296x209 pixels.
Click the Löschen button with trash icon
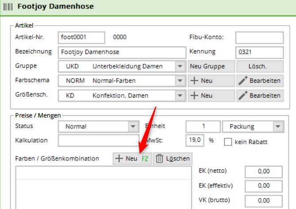coord(173,159)
